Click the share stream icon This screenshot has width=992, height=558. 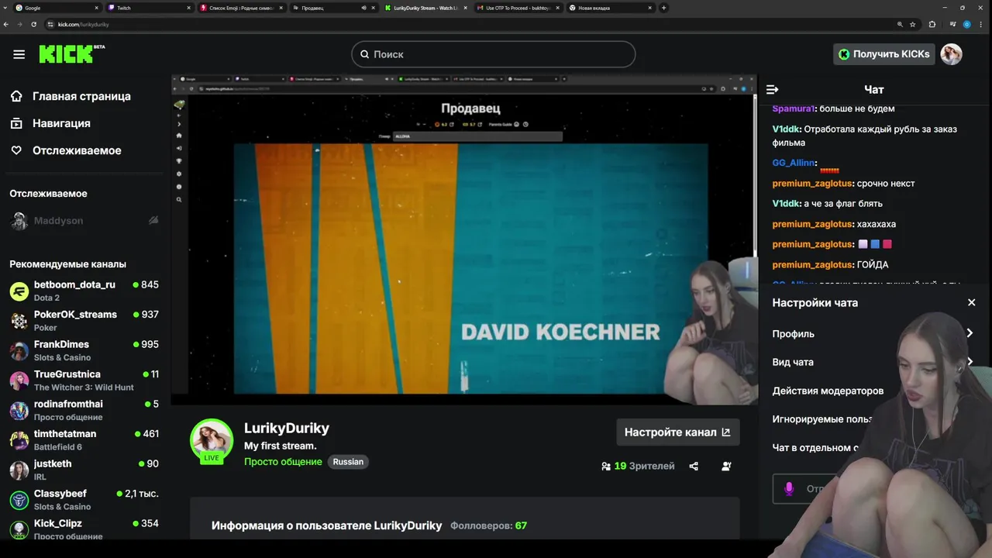(694, 467)
